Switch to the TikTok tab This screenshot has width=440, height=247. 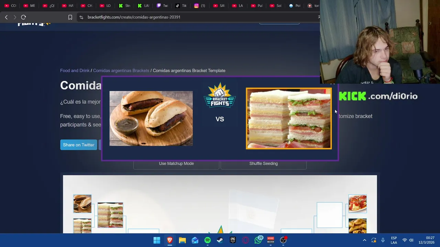[181, 5]
